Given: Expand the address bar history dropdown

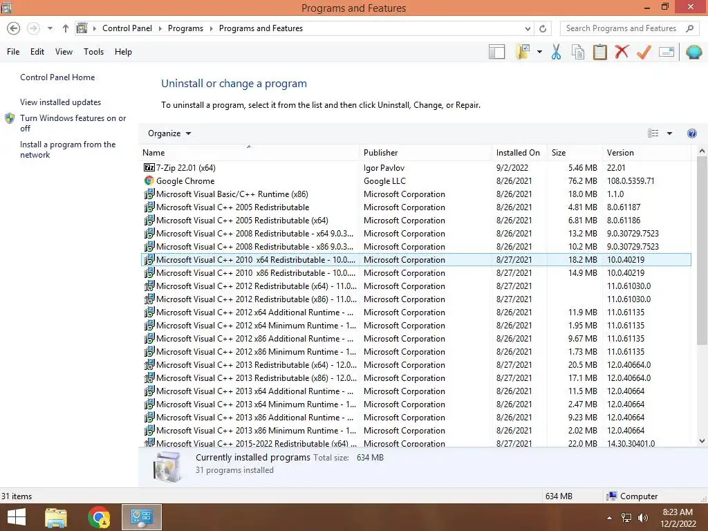Looking at the screenshot, I should point(528,28).
